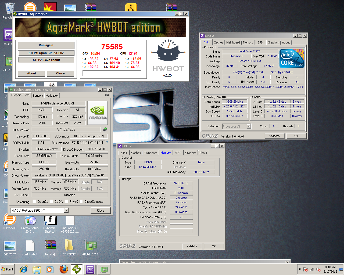Open Firefox from the taskbar
Image resolution: width=344 pixels, height=275 pixels.
(x=64, y=269)
